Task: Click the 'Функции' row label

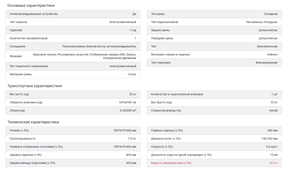Action: [16, 56]
